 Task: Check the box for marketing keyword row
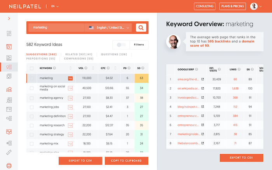point(31,78)
